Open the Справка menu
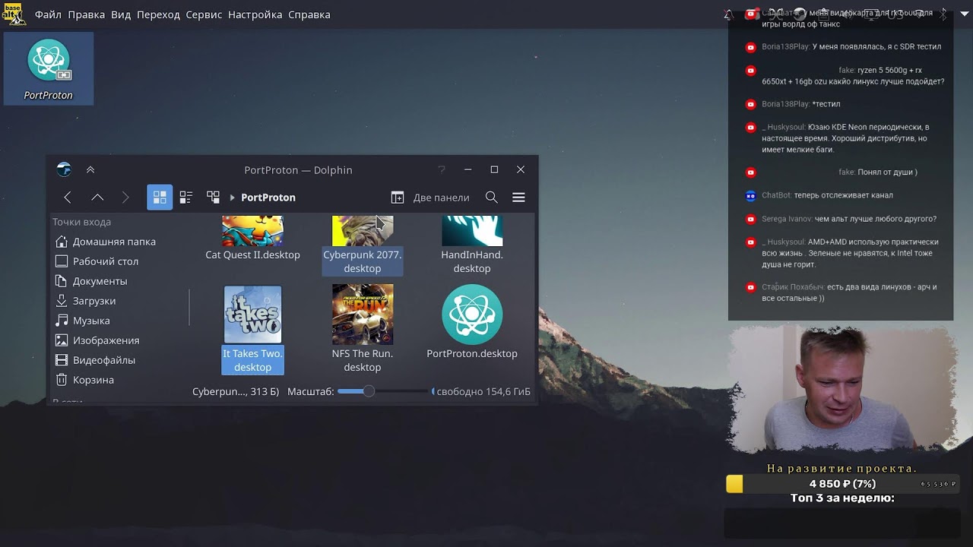Screen dimensions: 973x547 pos(309,14)
